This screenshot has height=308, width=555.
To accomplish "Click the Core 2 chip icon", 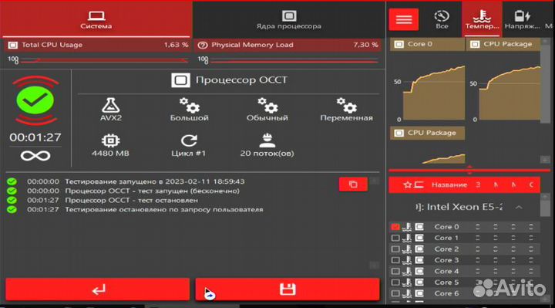I will 419,249.
